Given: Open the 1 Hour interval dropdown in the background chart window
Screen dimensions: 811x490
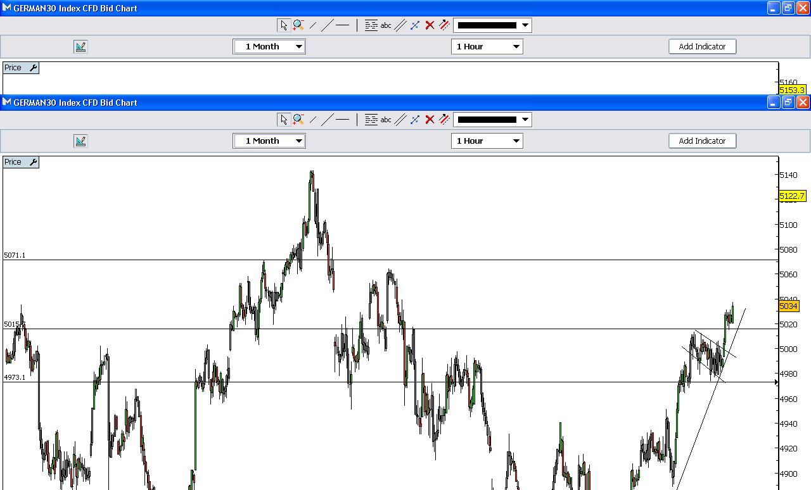Looking at the screenshot, I should coord(487,47).
